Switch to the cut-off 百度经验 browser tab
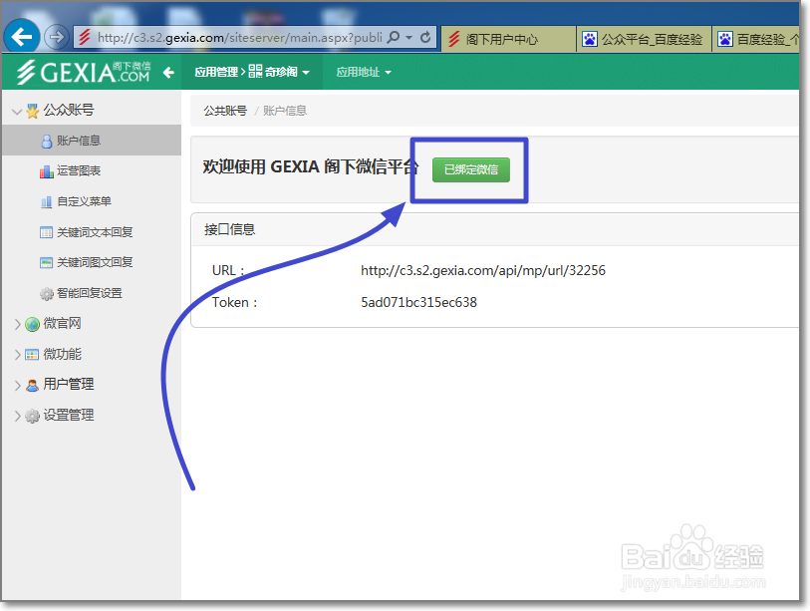810x611 pixels. coord(756,39)
